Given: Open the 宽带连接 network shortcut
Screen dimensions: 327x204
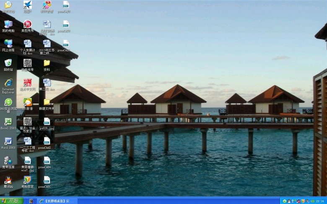Looking at the screenshot, I should coord(8,161).
